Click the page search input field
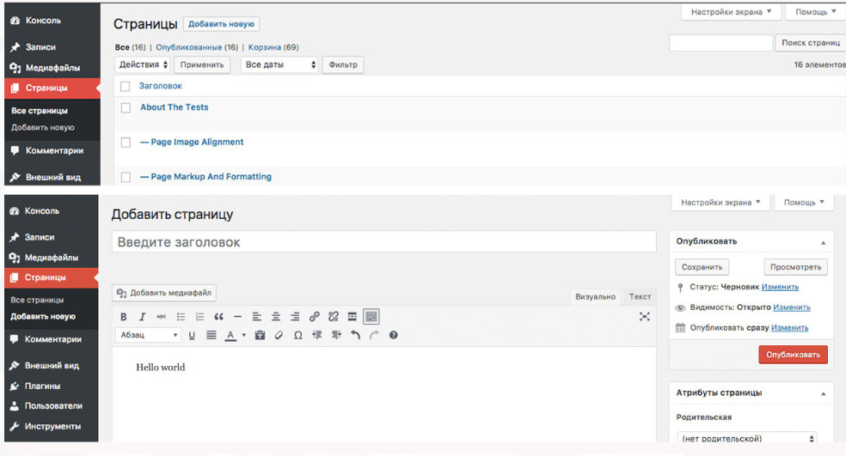This screenshot has height=456, width=846. tap(720, 43)
